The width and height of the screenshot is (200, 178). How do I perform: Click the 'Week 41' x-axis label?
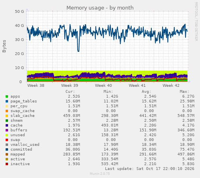click(137, 86)
